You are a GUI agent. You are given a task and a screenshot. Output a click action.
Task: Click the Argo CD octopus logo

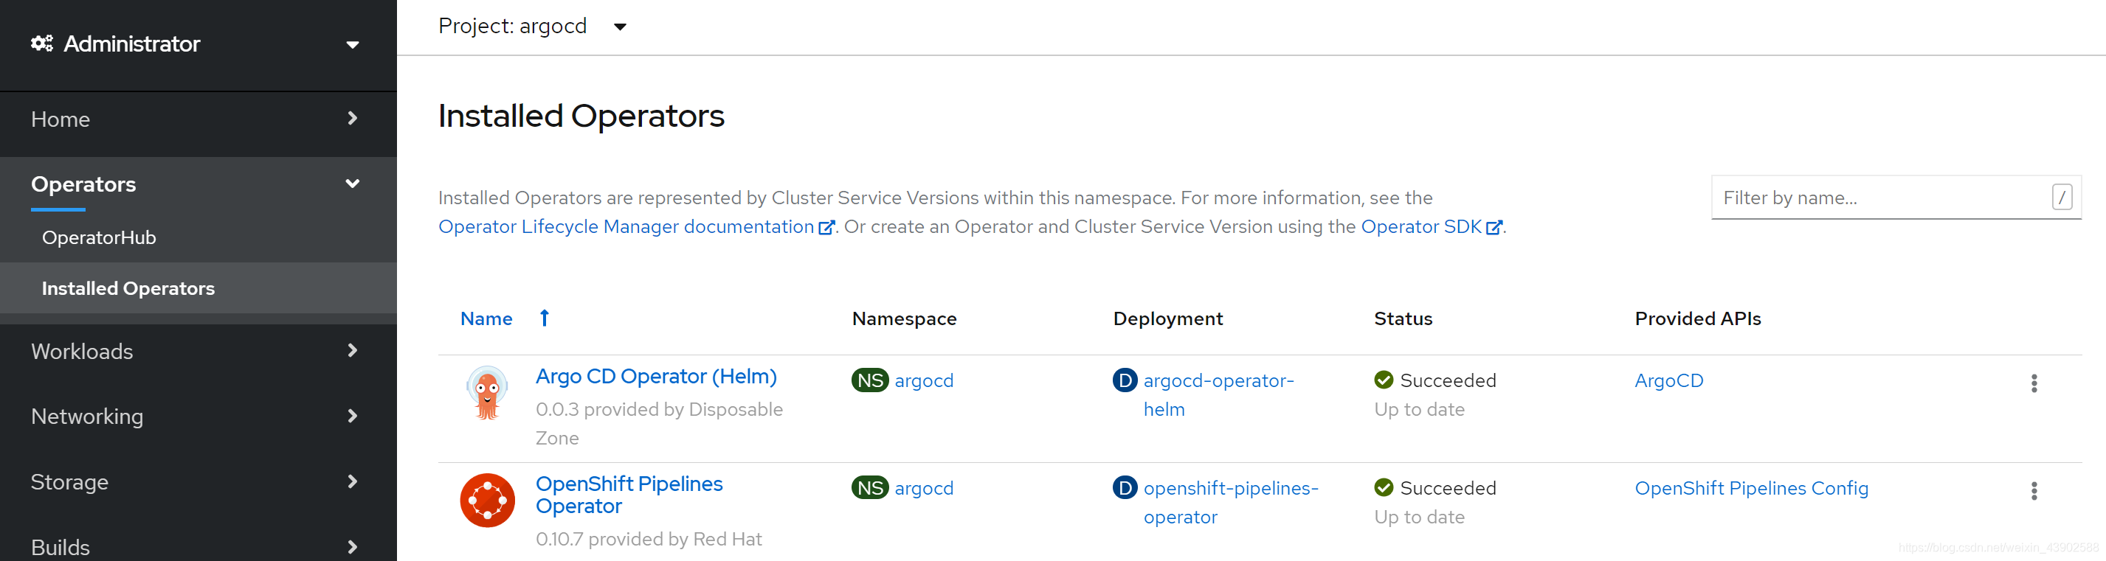(487, 392)
